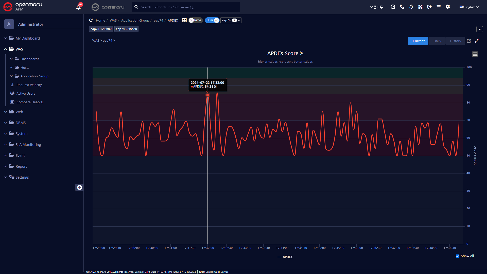Open the settings gear in top bar
This screenshot has height=274, width=487.
point(448,7)
